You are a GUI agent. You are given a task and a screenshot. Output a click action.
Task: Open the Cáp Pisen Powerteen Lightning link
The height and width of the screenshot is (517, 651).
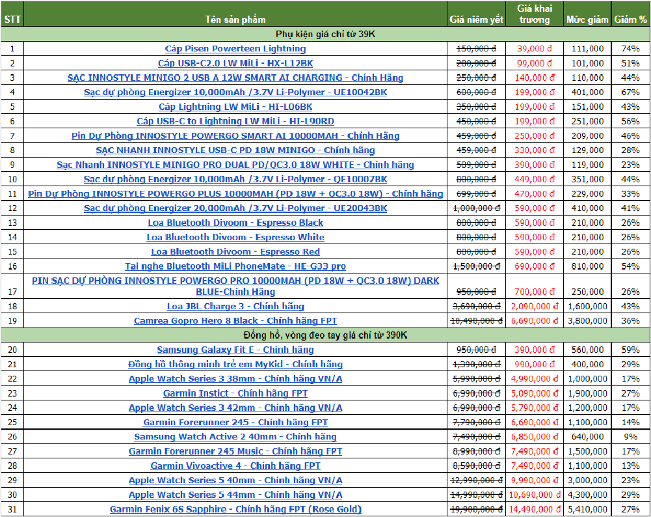click(x=235, y=49)
